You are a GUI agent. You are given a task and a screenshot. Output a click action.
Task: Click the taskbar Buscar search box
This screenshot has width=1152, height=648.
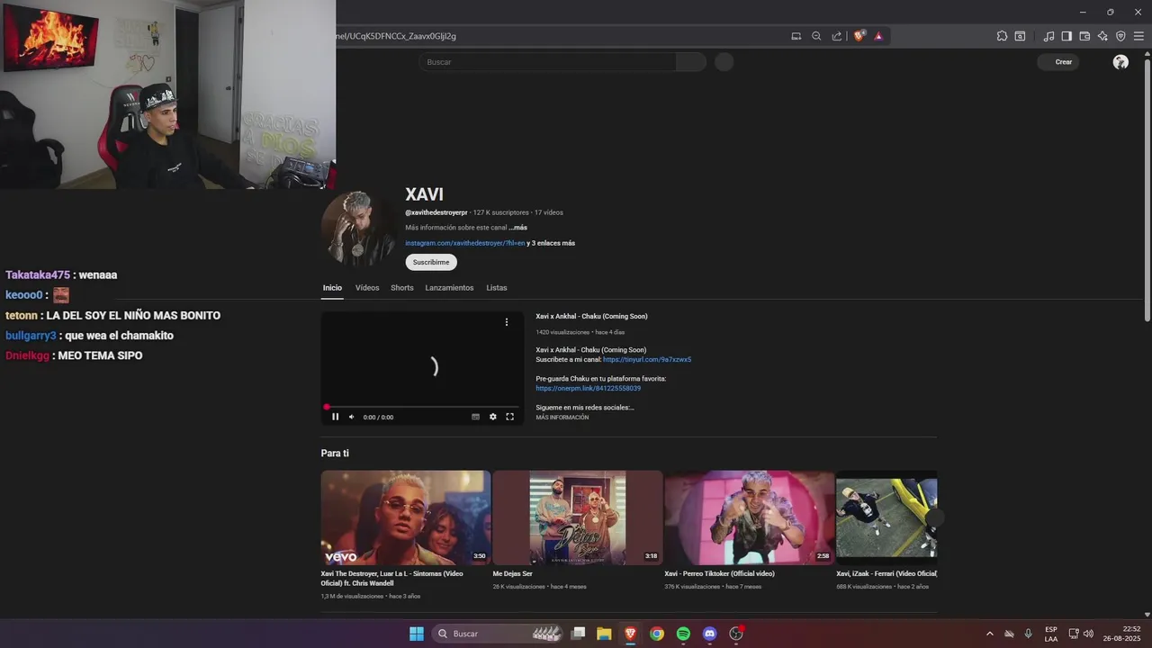coord(497,634)
